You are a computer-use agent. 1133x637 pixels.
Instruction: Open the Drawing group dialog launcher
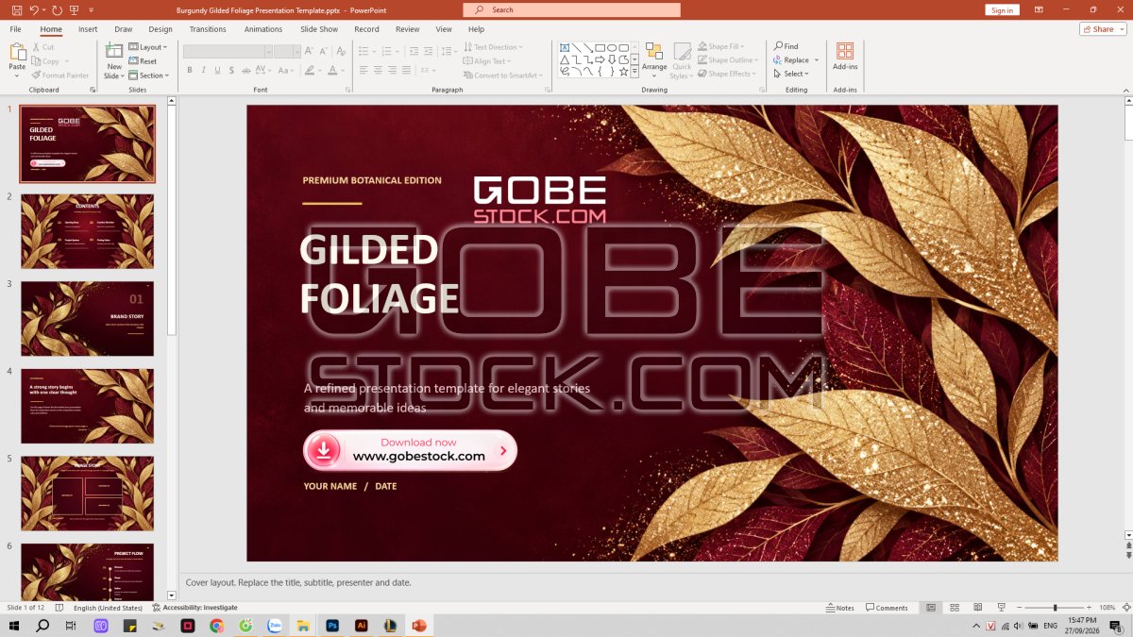(x=763, y=90)
